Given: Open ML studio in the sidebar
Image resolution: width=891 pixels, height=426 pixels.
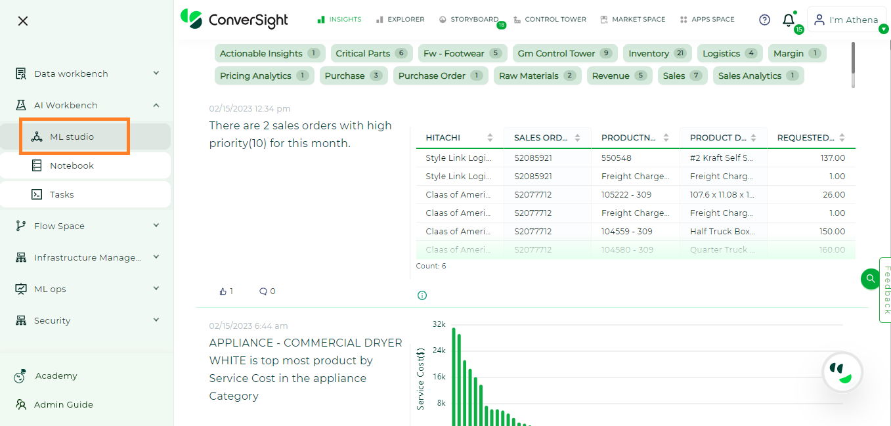Looking at the screenshot, I should point(85,137).
